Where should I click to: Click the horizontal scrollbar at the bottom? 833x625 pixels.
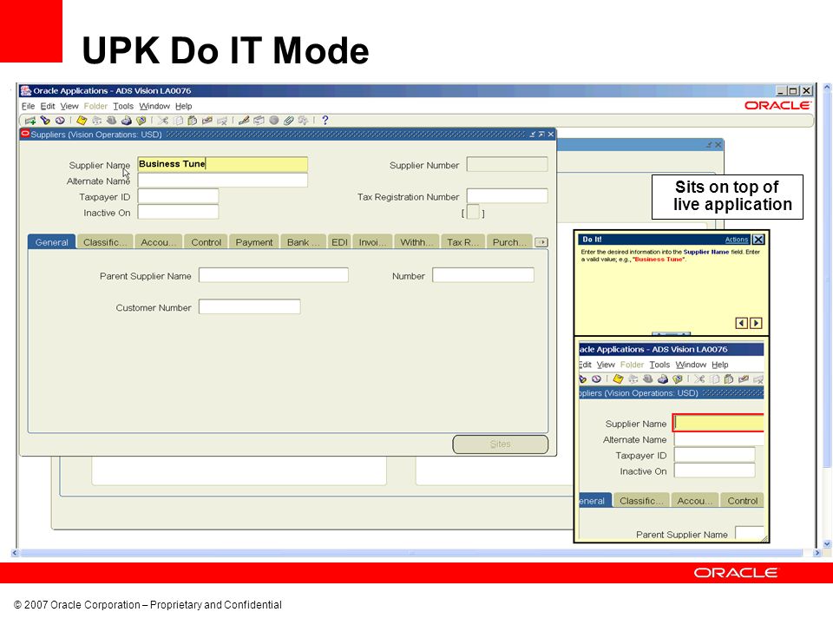tap(411, 553)
